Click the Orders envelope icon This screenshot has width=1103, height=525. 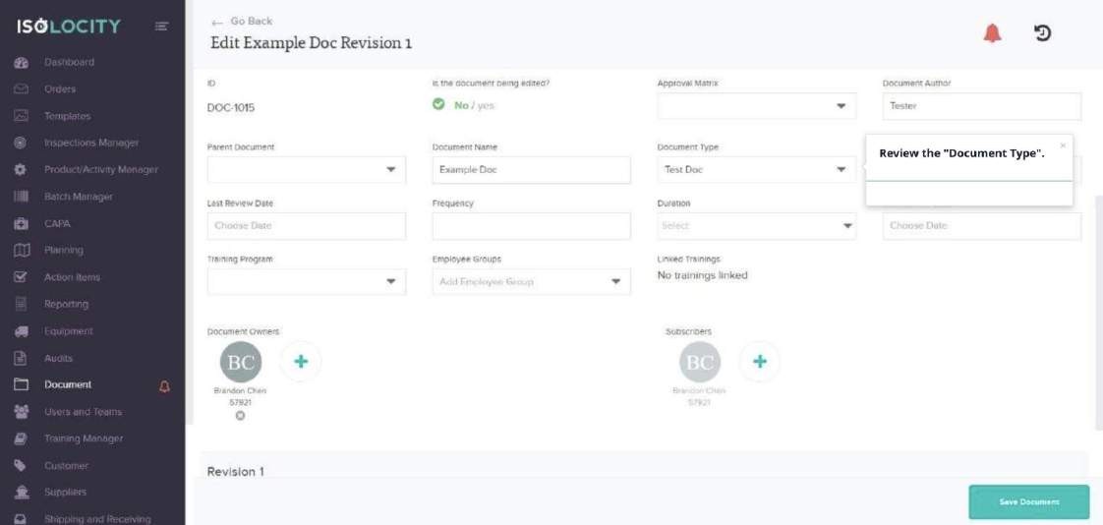(21, 89)
